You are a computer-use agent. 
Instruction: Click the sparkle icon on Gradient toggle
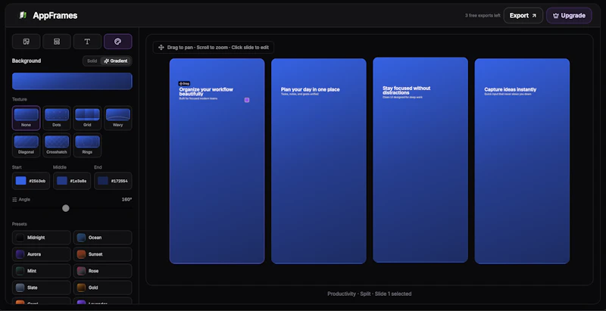107,61
